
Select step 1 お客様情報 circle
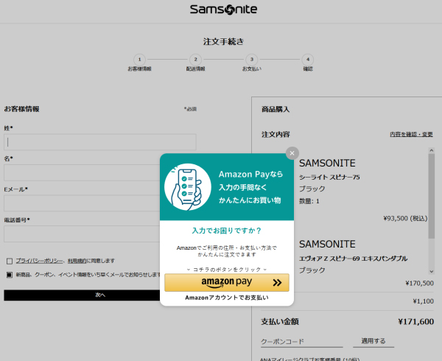pos(139,60)
